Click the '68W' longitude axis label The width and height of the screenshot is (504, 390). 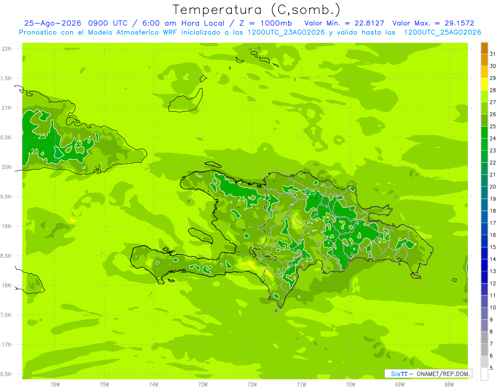coord(449,385)
